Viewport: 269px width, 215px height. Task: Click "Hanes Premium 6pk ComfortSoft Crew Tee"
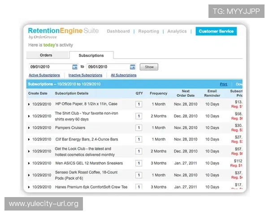[91, 187]
